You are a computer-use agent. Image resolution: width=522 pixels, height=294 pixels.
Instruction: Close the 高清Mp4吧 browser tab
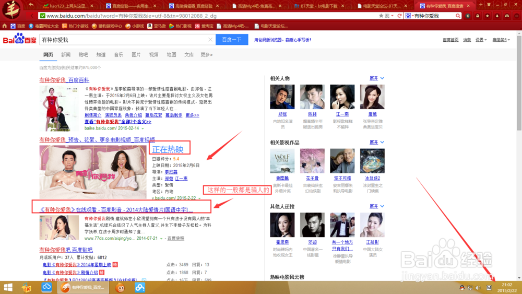point(280,6)
